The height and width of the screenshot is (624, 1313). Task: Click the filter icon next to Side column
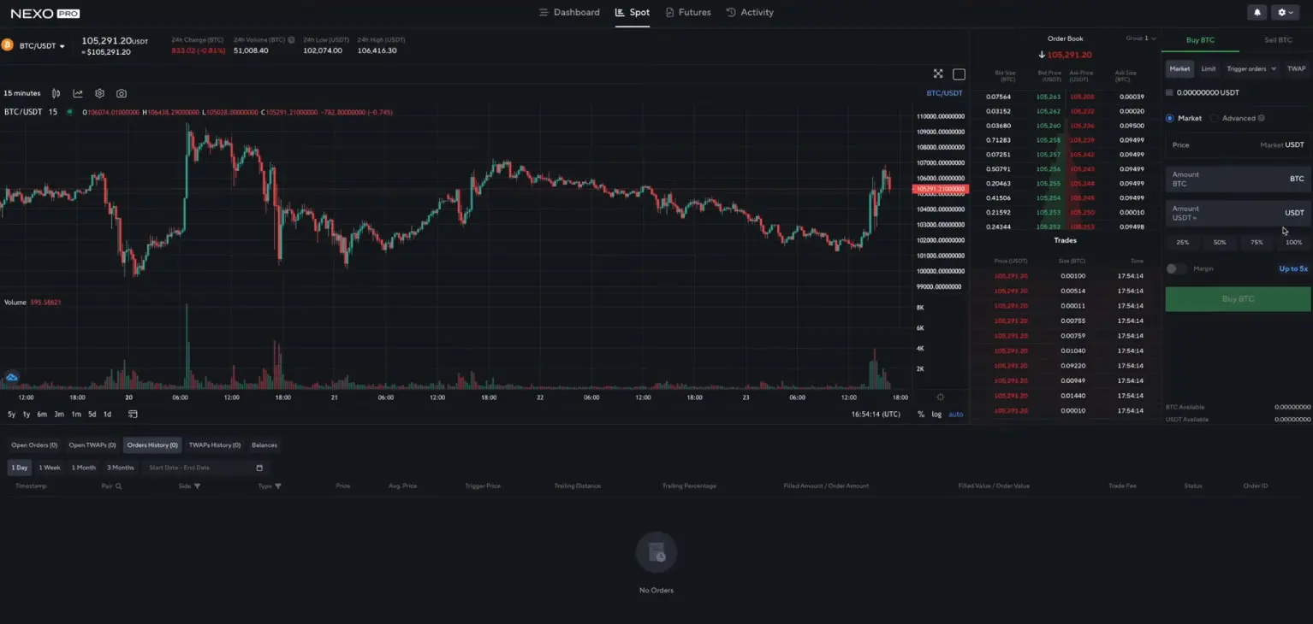(197, 486)
